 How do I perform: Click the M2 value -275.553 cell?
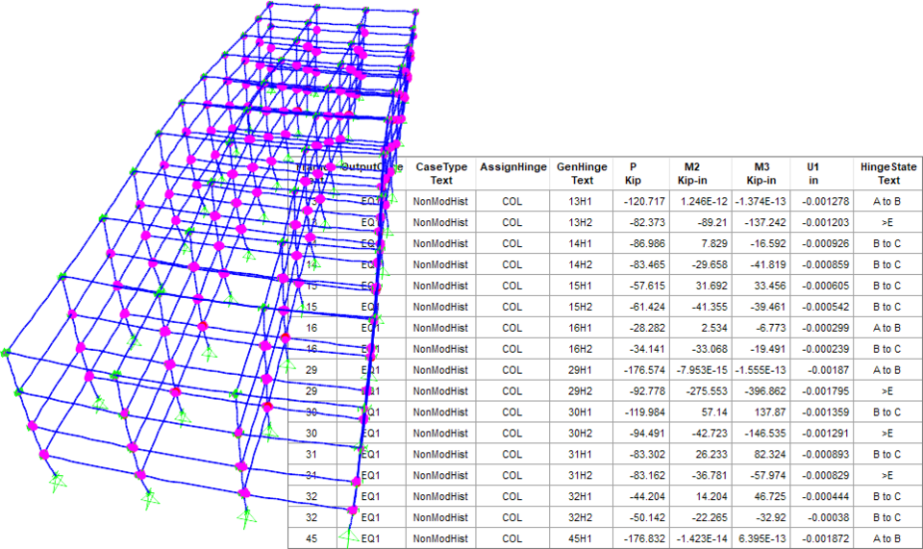pos(692,391)
